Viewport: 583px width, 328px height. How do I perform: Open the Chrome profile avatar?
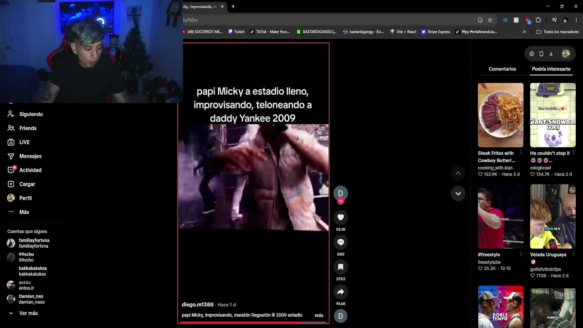565,20
